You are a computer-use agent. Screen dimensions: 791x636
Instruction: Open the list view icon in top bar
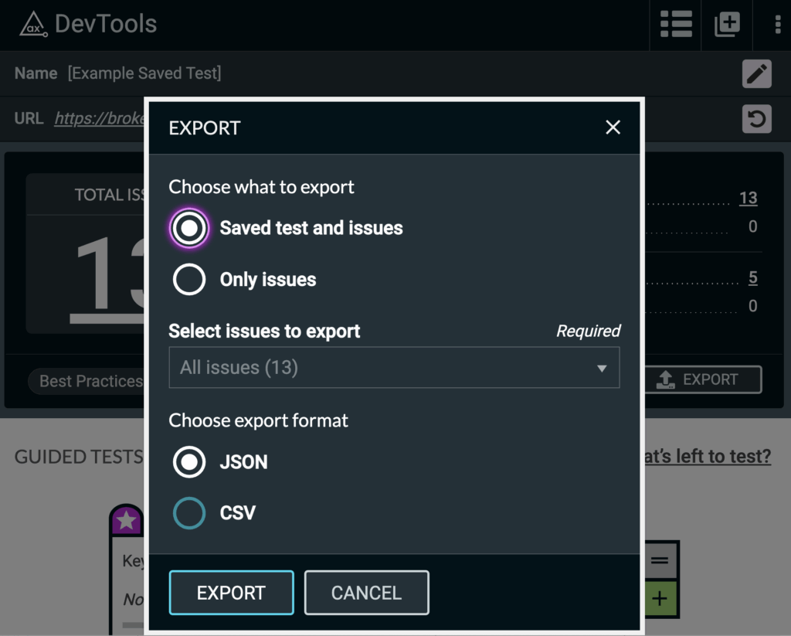click(675, 24)
